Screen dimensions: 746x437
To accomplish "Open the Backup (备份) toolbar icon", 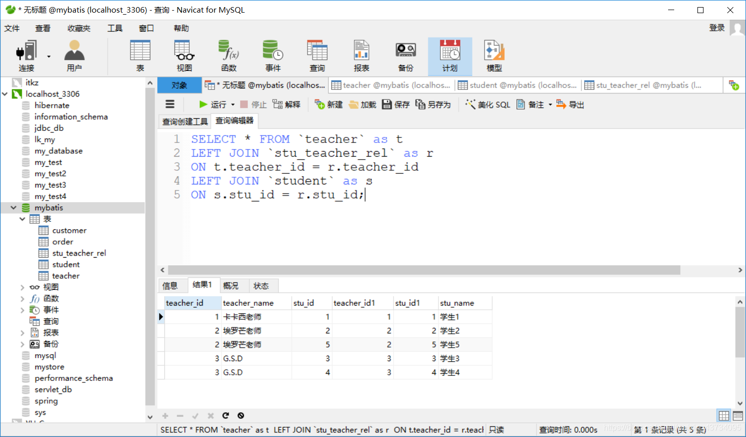I will coord(406,56).
